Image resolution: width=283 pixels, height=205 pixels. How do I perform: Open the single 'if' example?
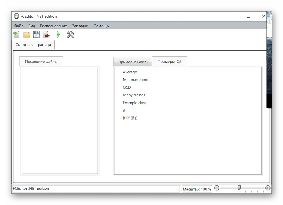tap(124, 110)
